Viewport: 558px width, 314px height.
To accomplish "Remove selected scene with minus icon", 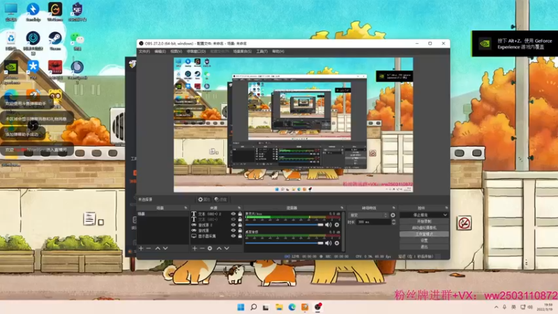I will coord(149,248).
